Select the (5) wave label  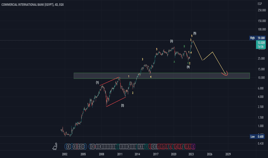pos(195,33)
